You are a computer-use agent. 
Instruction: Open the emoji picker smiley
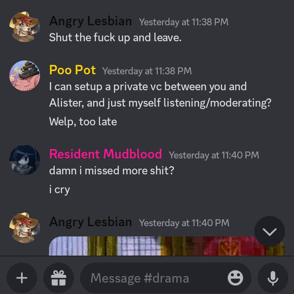pyautogui.click(x=235, y=278)
